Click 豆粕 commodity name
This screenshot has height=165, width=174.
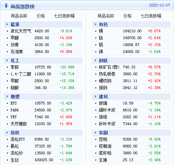[x=103, y=139]
